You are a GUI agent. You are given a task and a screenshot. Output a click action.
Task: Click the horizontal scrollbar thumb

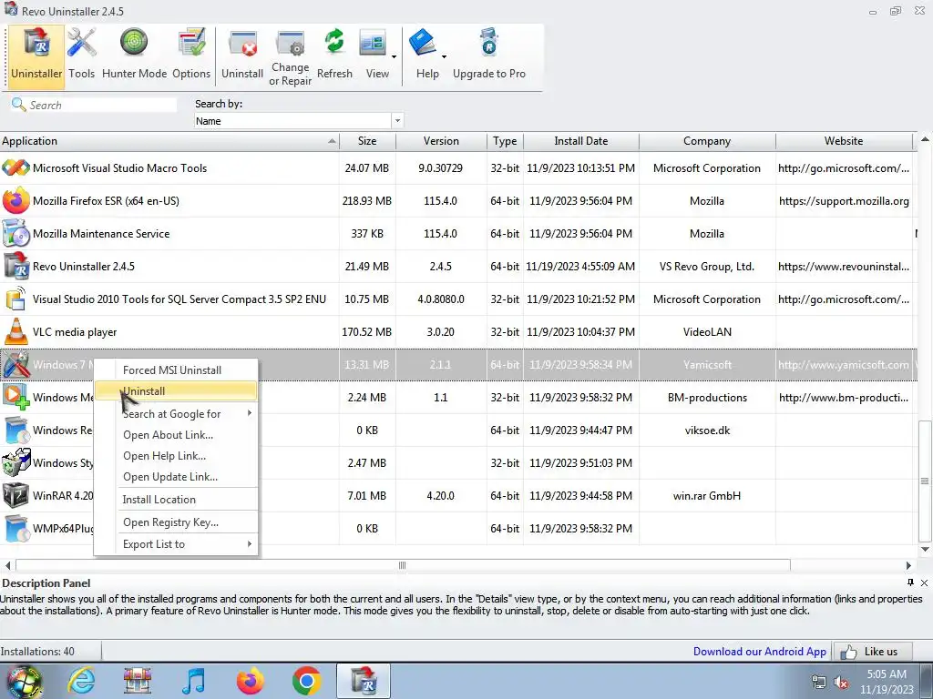click(x=403, y=565)
